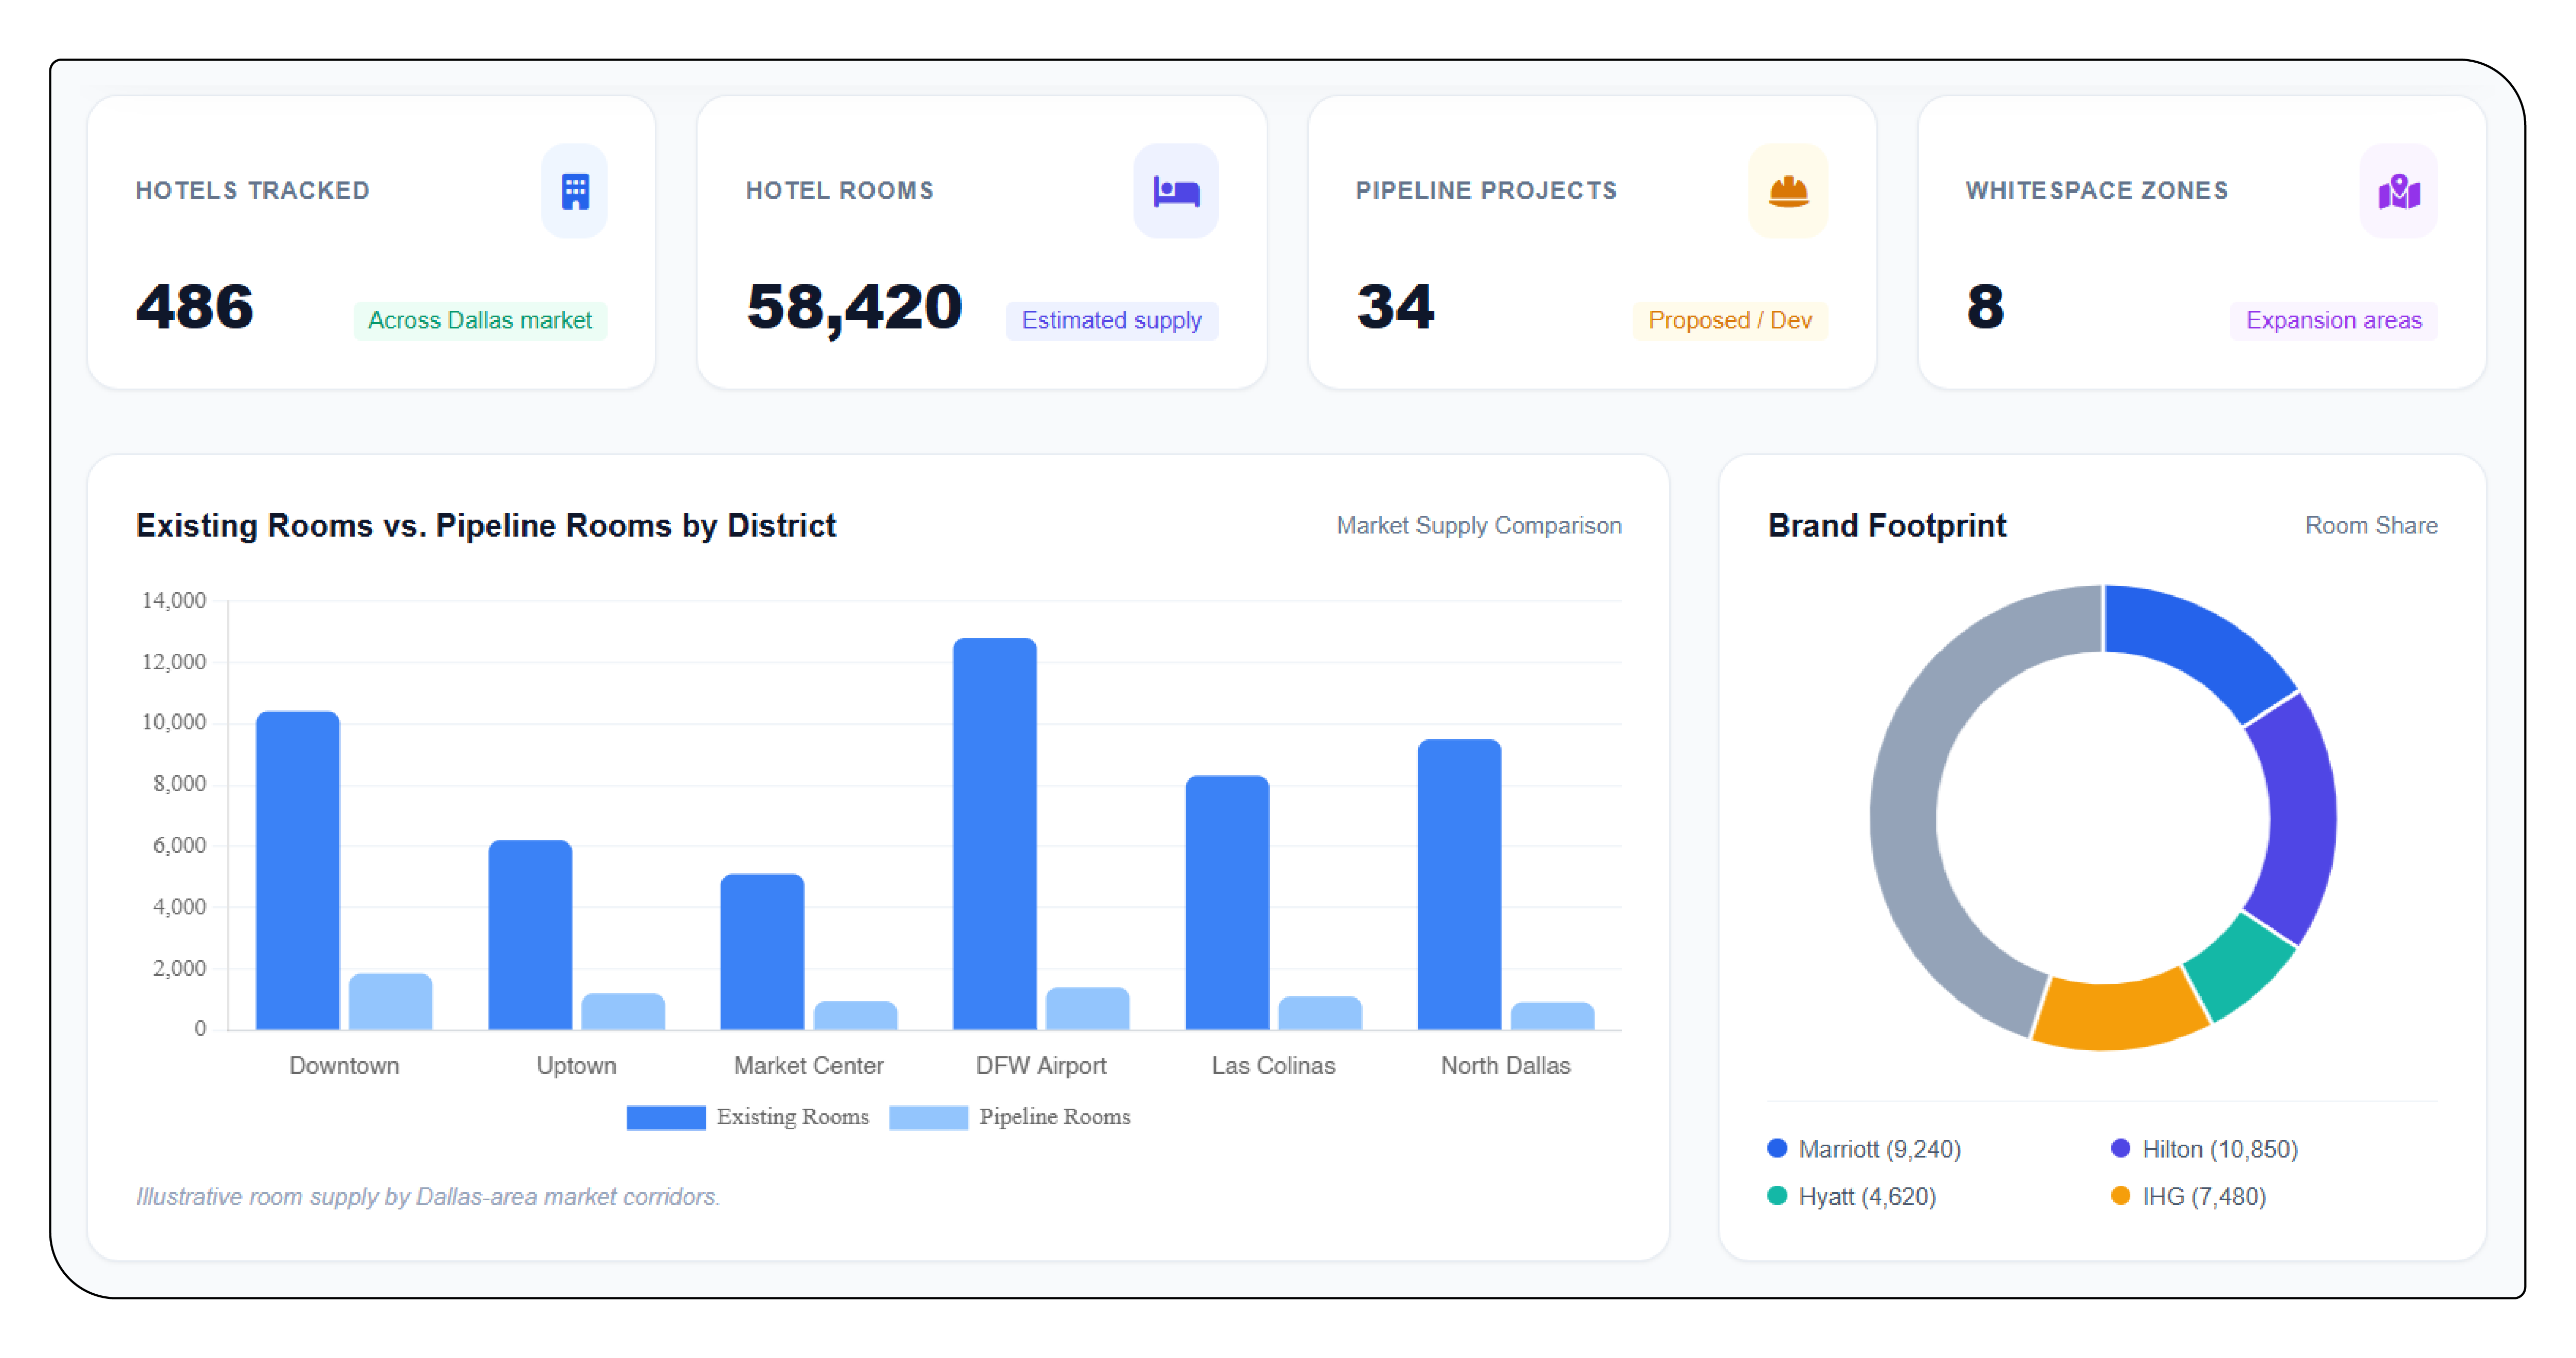Image resolution: width=2576 pixels, height=1358 pixels.
Task: Click the DFW Airport pipeline rooms bar
Action: (1087, 1008)
